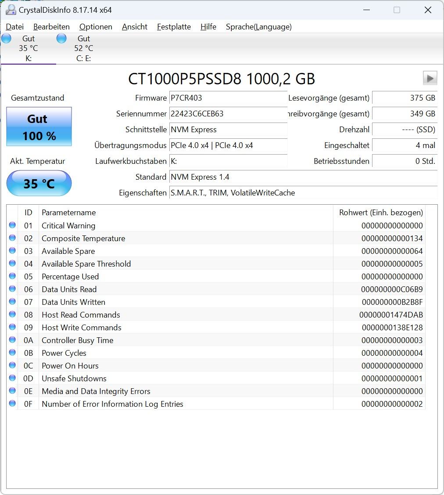Open the Bearbeiten menu
Screen dimensions: 444x495
[x=51, y=27]
